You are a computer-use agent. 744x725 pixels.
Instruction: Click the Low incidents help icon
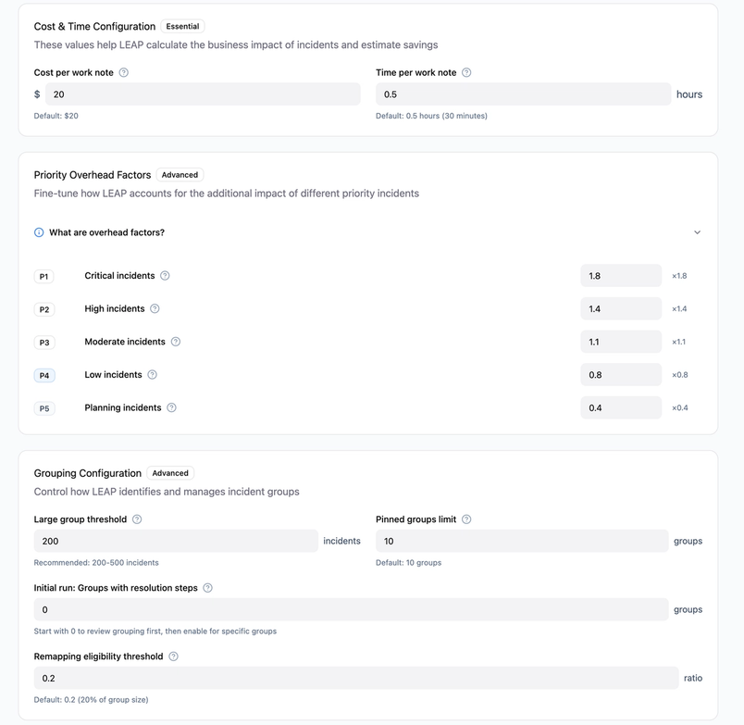152,373
